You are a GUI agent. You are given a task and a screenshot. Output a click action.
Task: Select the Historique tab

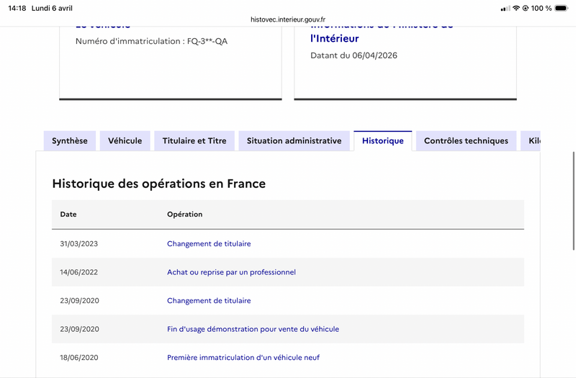[383, 141]
